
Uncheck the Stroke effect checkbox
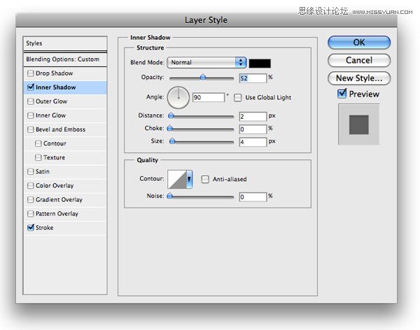[30, 227]
